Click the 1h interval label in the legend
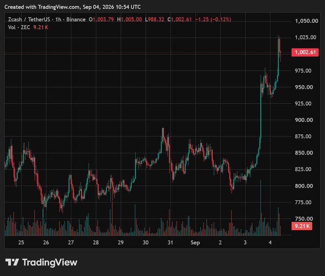Screen dimensions: 325x276 tap(58, 20)
